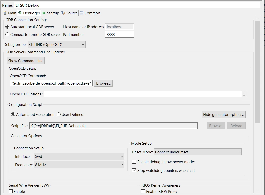Viewport: 265px width, 195px height.
Task: Click the OpenOCD Command path field
Action: tap(51, 83)
